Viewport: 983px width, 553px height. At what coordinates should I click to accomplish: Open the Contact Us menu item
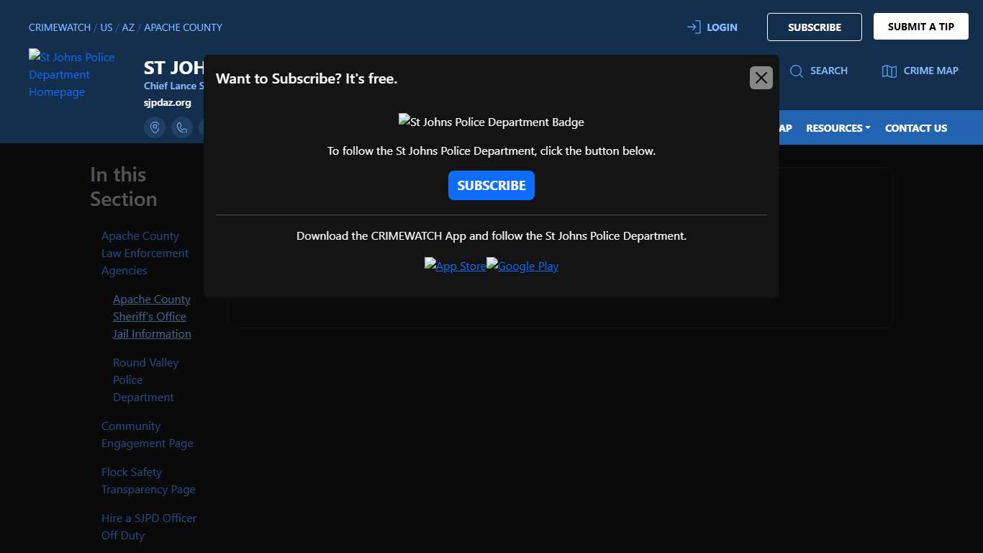[915, 128]
